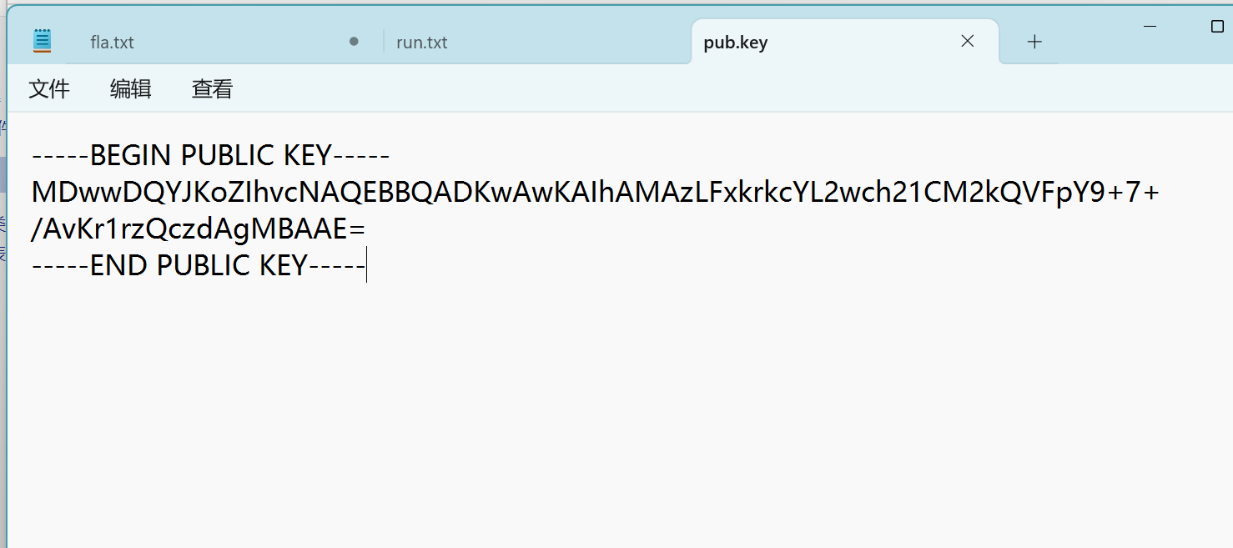Add a new tab with plus button
Image resolution: width=1233 pixels, height=548 pixels.
pos(1034,42)
